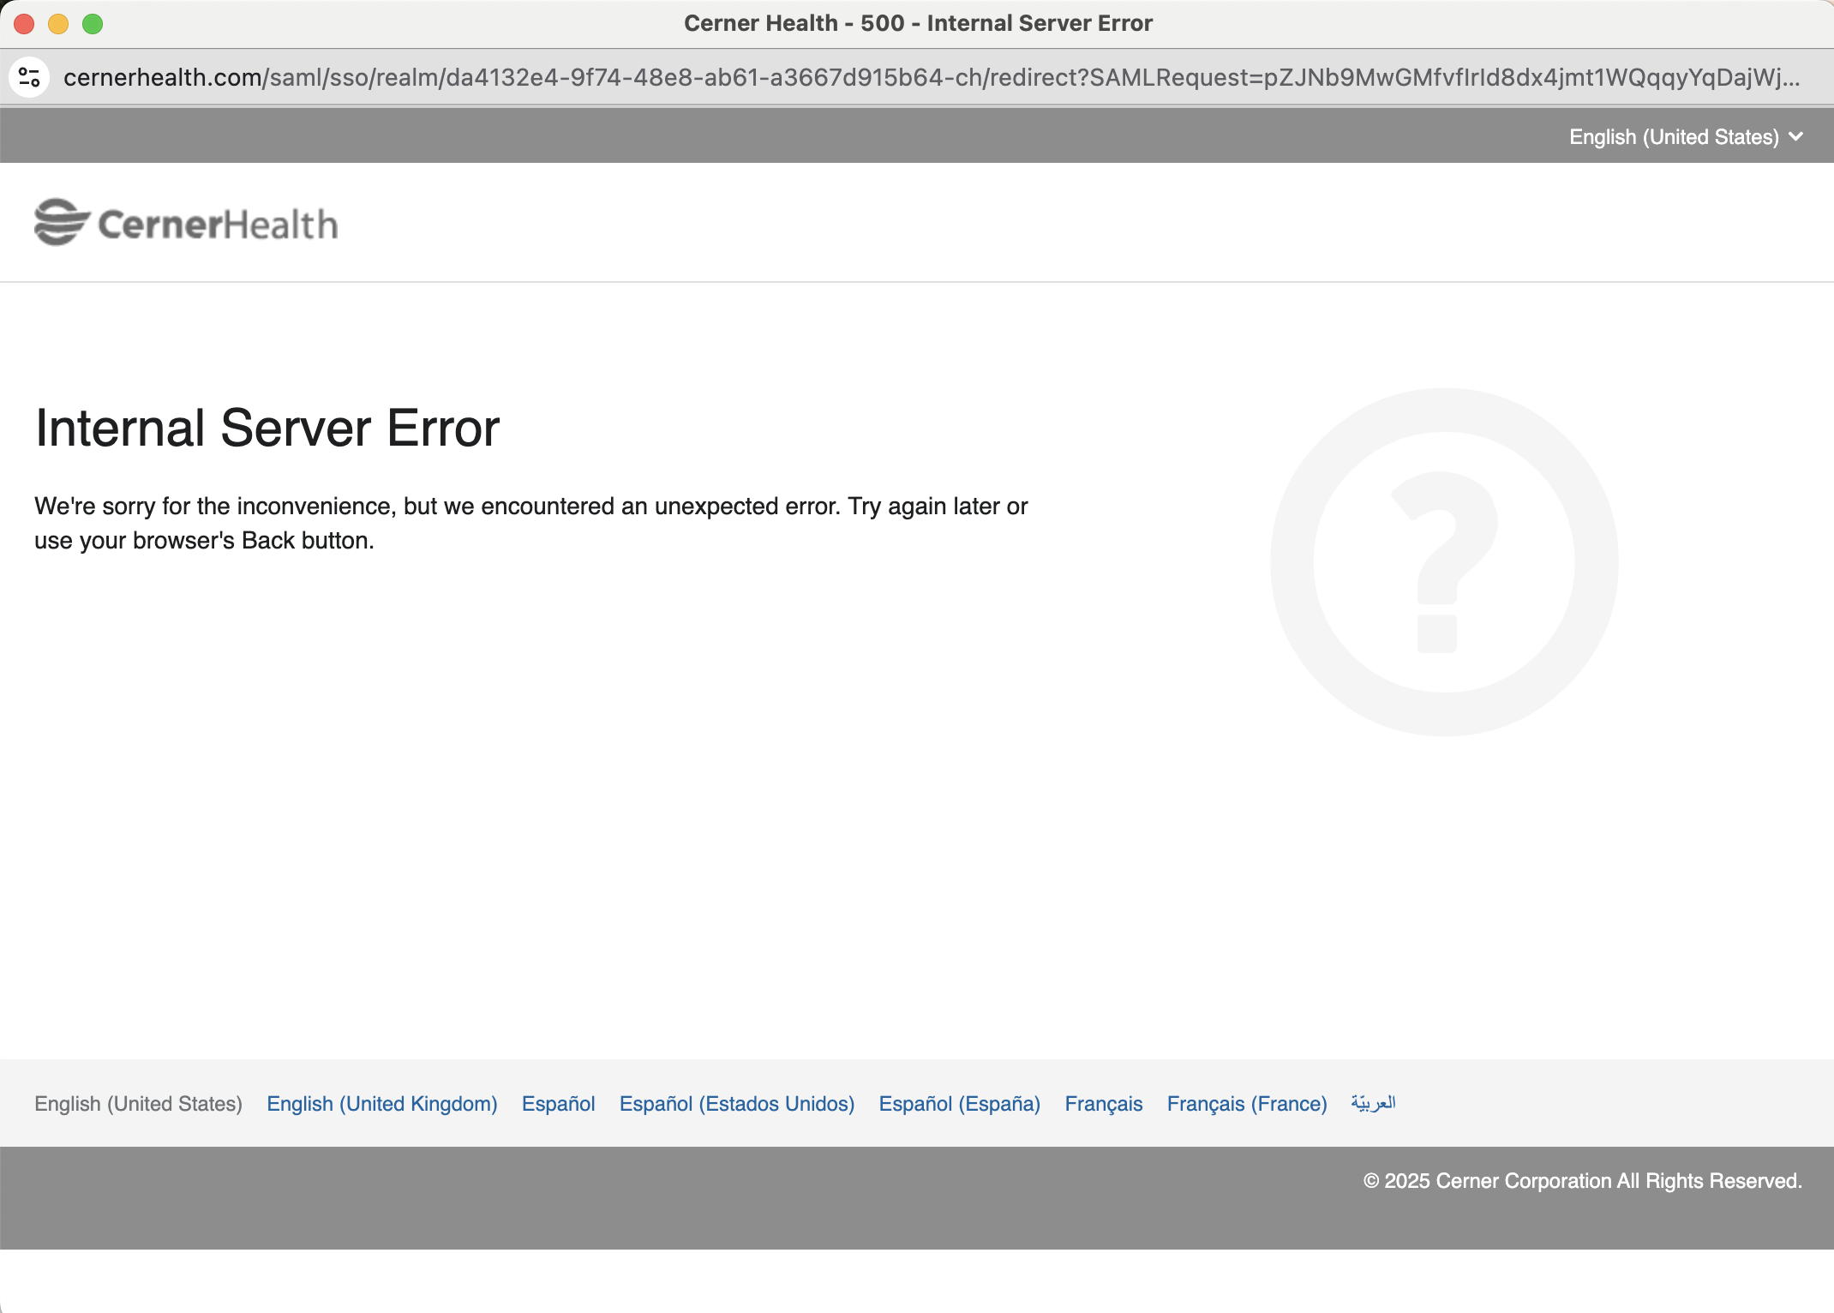
Task: Click the copyright Cerner Corporation text
Action: tap(1583, 1181)
